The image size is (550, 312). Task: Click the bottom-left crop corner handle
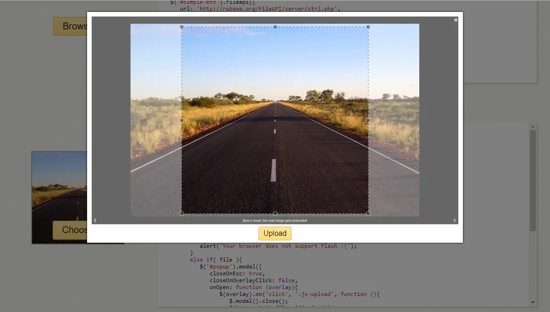point(181,213)
